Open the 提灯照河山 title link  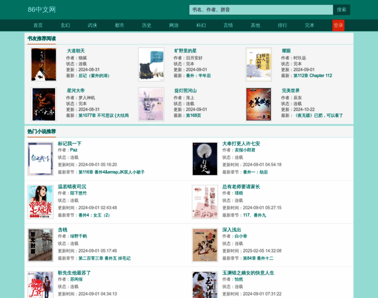(x=186, y=91)
